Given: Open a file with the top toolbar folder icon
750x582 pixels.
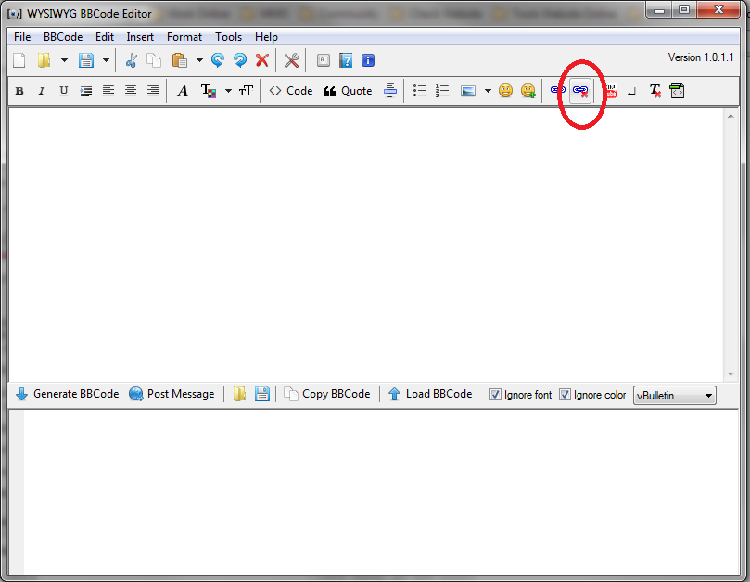Looking at the screenshot, I should [44, 60].
